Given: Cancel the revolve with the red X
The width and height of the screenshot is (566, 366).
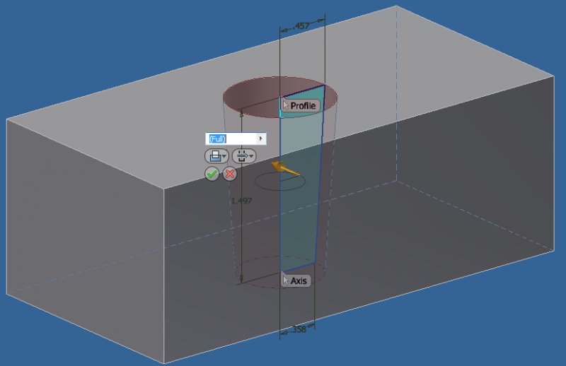Looking at the screenshot, I should pos(229,174).
